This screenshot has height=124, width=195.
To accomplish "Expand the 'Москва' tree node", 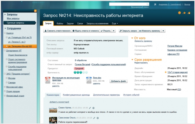I will [7, 78].
